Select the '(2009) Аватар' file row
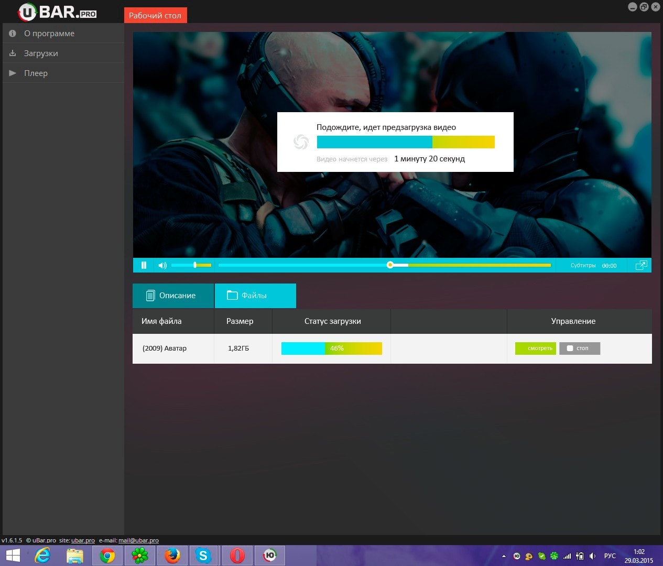 392,349
